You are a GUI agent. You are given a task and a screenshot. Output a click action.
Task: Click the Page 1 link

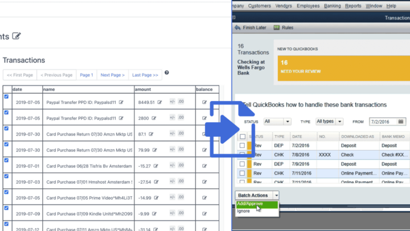click(87, 75)
